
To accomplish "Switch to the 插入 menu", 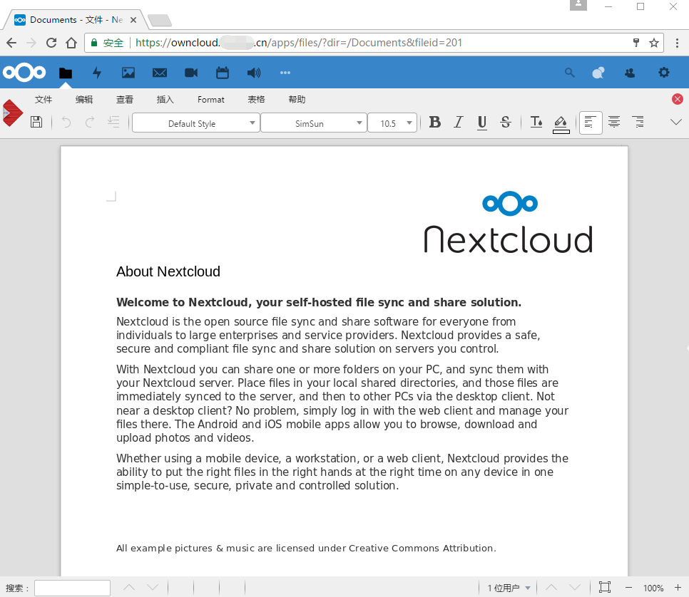I will click(165, 99).
